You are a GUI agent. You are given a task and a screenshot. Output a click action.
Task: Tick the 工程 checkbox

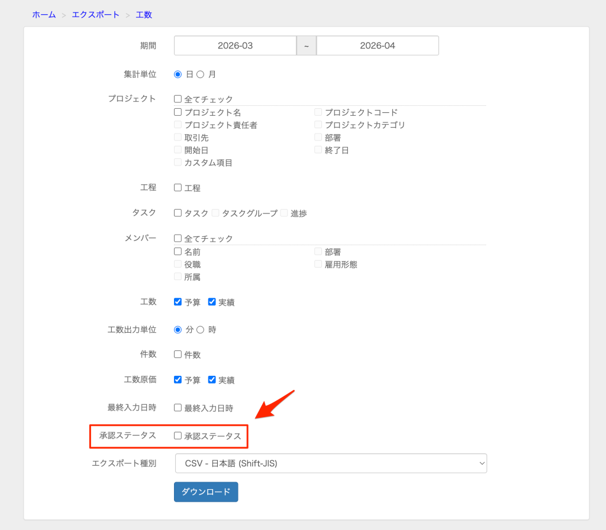(x=178, y=188)
